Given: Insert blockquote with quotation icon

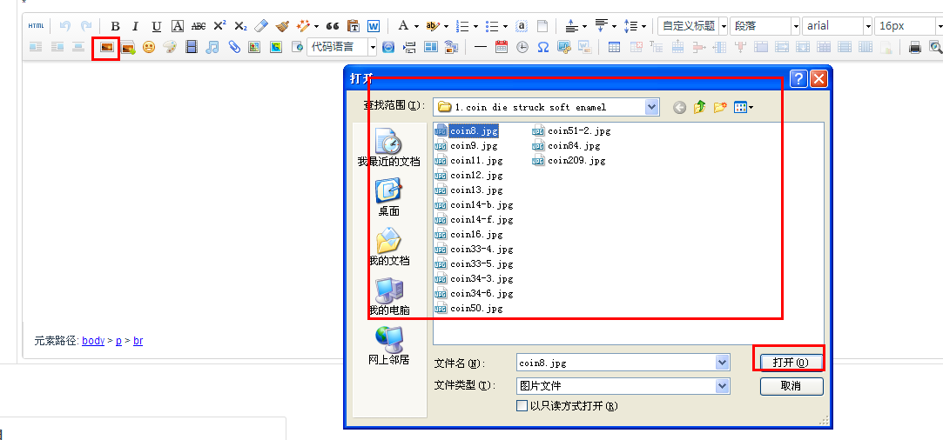Looking at the screenshot, I should tap(333, 26).
